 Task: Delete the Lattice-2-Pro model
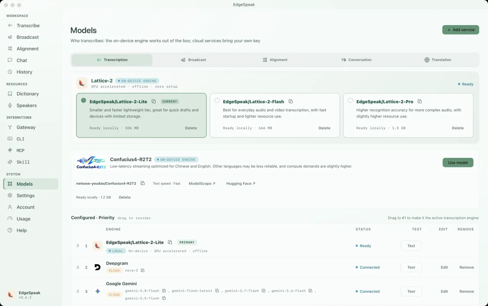458,128
